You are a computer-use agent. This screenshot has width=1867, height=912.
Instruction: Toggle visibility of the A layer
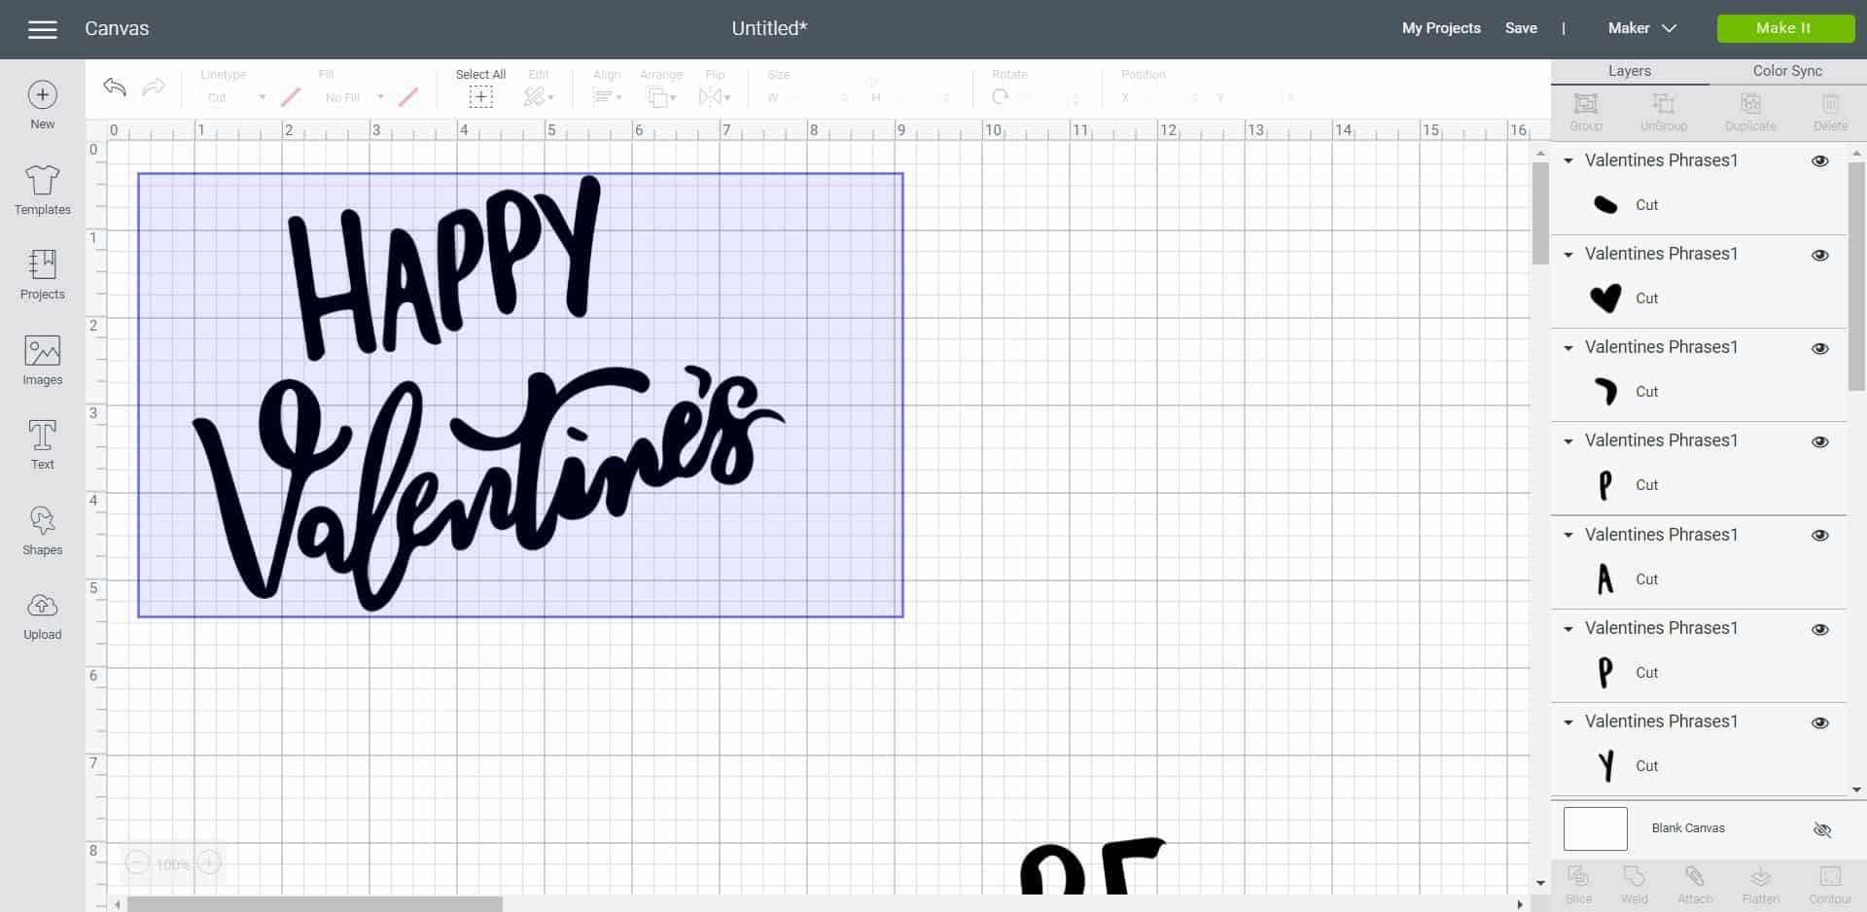pyautogui.click(x=1820, y=535)
